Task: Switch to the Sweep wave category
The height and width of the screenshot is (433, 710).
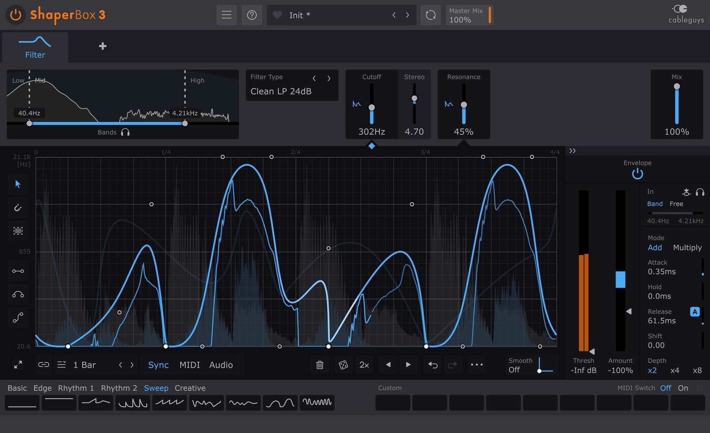Action: point(156,387)
